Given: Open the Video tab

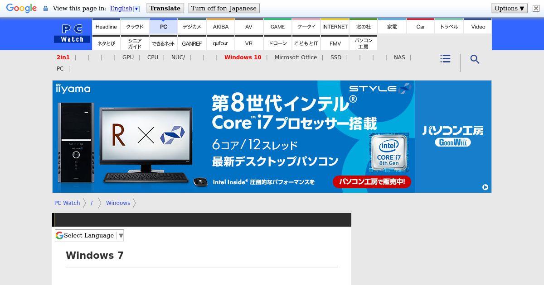Looking at the screenshot, I should click(x=478, y=27).
